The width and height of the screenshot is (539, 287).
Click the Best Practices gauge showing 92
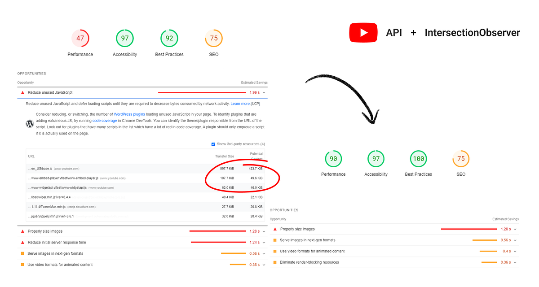pos(169,38)
